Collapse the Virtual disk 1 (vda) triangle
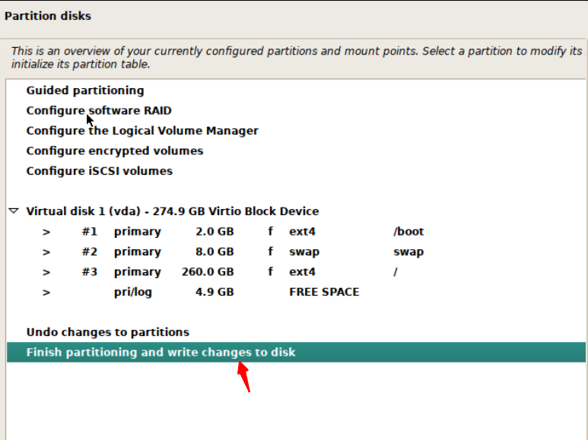Image resolution: width=588 pixels, height=440 pixels. [13, 211]
